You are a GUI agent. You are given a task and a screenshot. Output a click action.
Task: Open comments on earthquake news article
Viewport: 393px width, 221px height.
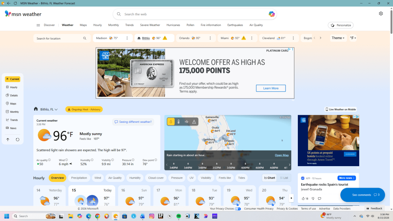pyautogui.click(x=320, y=198)
